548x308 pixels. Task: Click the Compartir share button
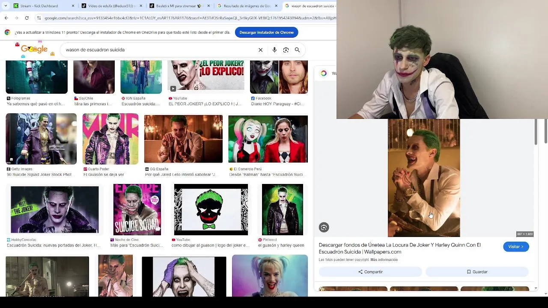click(370, 272)
